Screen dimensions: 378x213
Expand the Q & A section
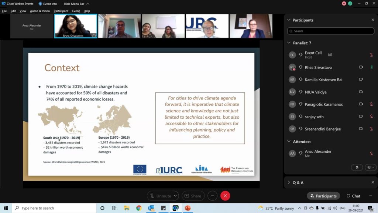(x=289, y=182)
